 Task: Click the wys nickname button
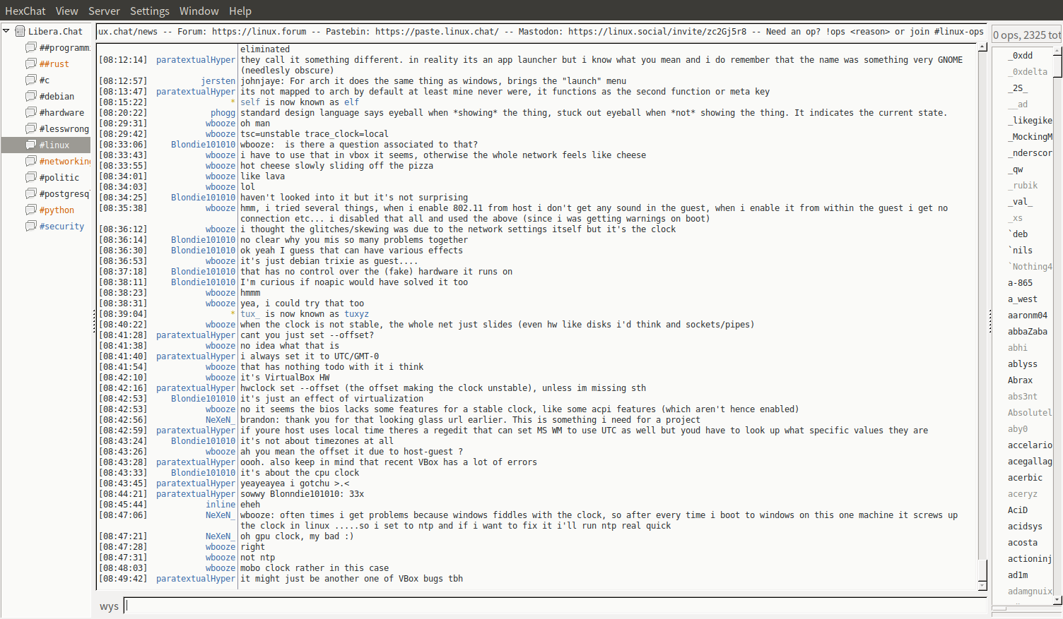click(109, 606)
